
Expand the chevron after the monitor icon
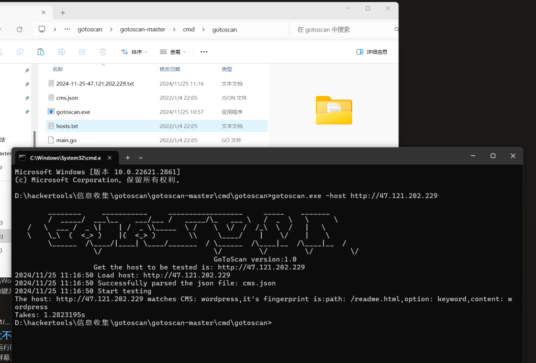(54, 29)
